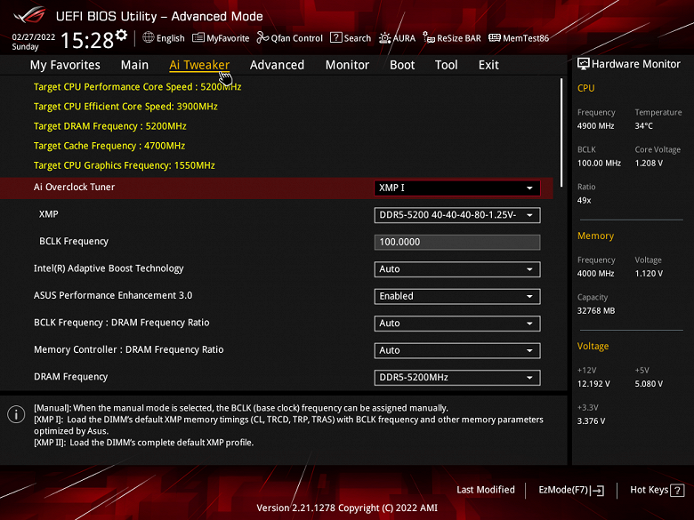Click the Hardware Monitor display icon
Screen dimensions: 694x520
tap(584, 64)
